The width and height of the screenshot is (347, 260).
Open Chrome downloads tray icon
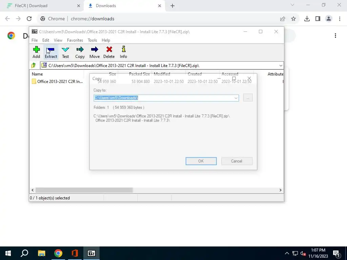point(307,19)
